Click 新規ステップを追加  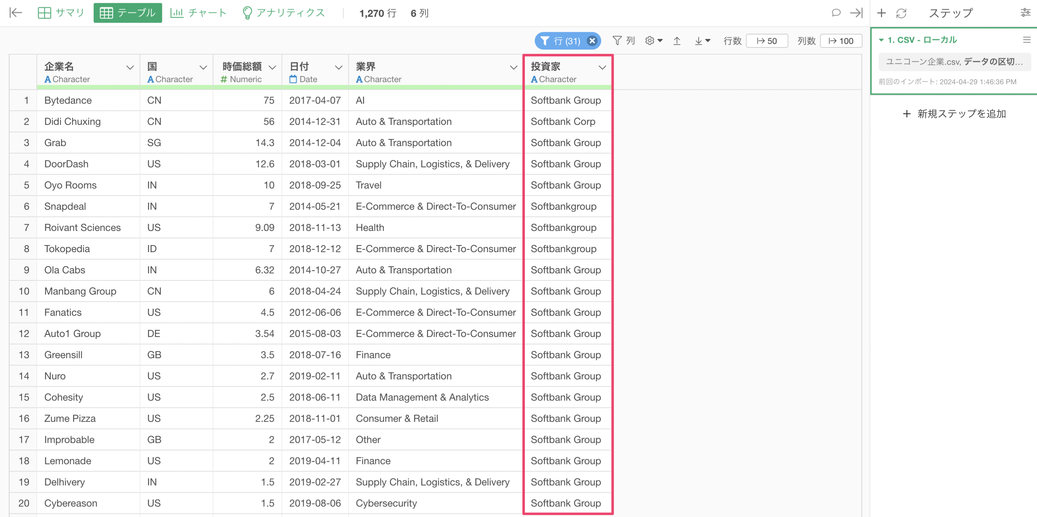tap(954, 114)
